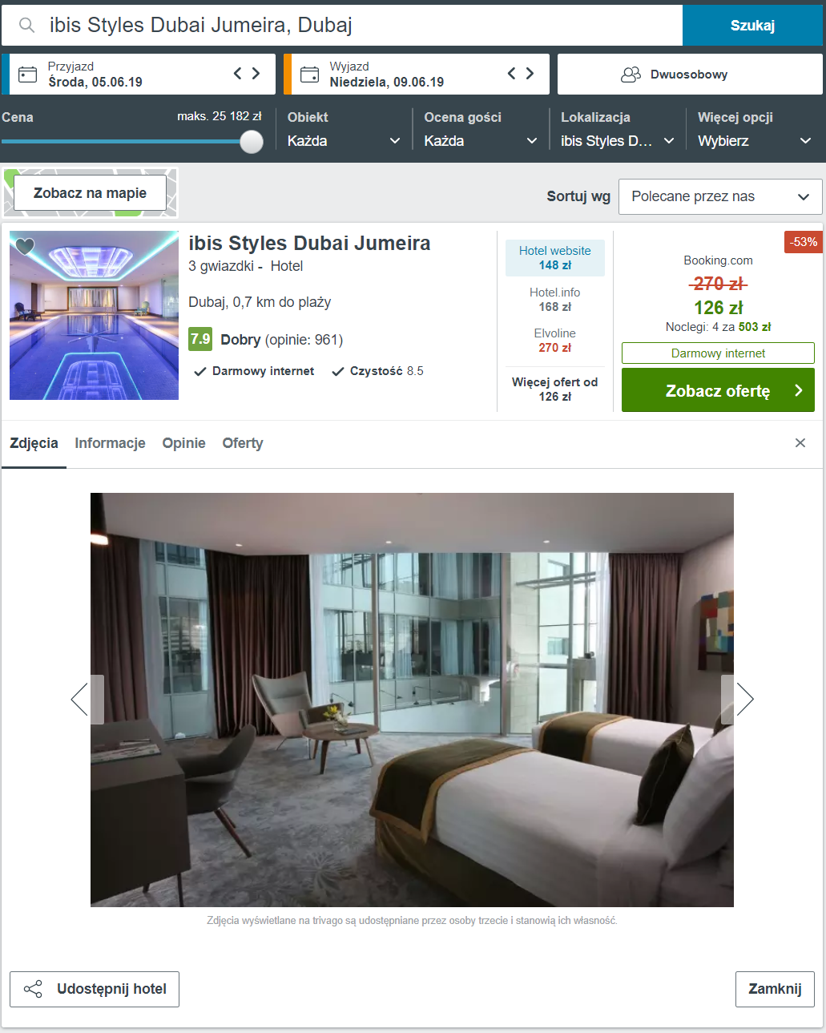This screenshot has height=1033, width=826.
Task: Advance check-out date with next arrow
Action: click(x=530, y=74)
